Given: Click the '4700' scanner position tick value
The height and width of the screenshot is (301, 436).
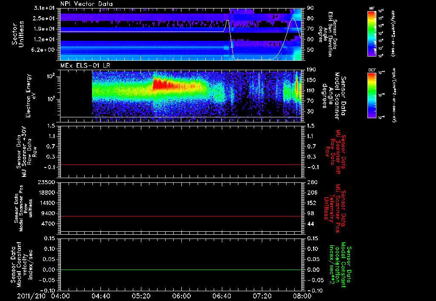Looking at the screenshot, I should (48, 224).
